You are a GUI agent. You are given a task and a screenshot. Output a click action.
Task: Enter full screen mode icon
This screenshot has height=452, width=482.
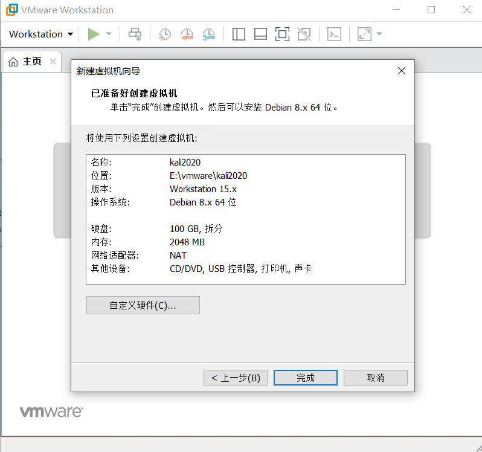[x=282, y=34]
